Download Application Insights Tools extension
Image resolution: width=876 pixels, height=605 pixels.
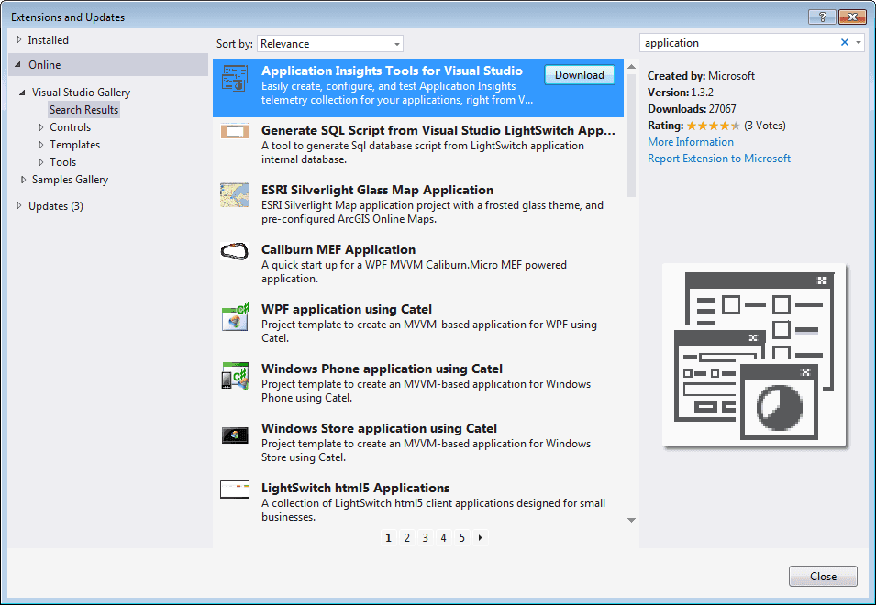point(580,75)
